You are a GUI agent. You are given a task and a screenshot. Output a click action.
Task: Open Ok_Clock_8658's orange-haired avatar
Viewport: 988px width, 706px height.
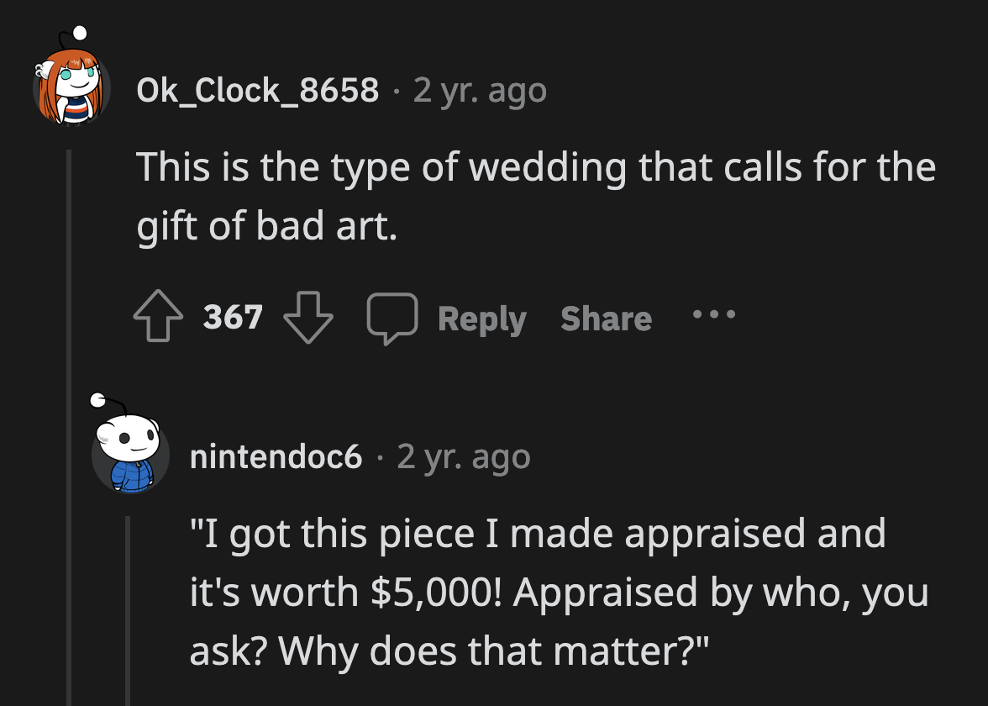tap(71, 82)
